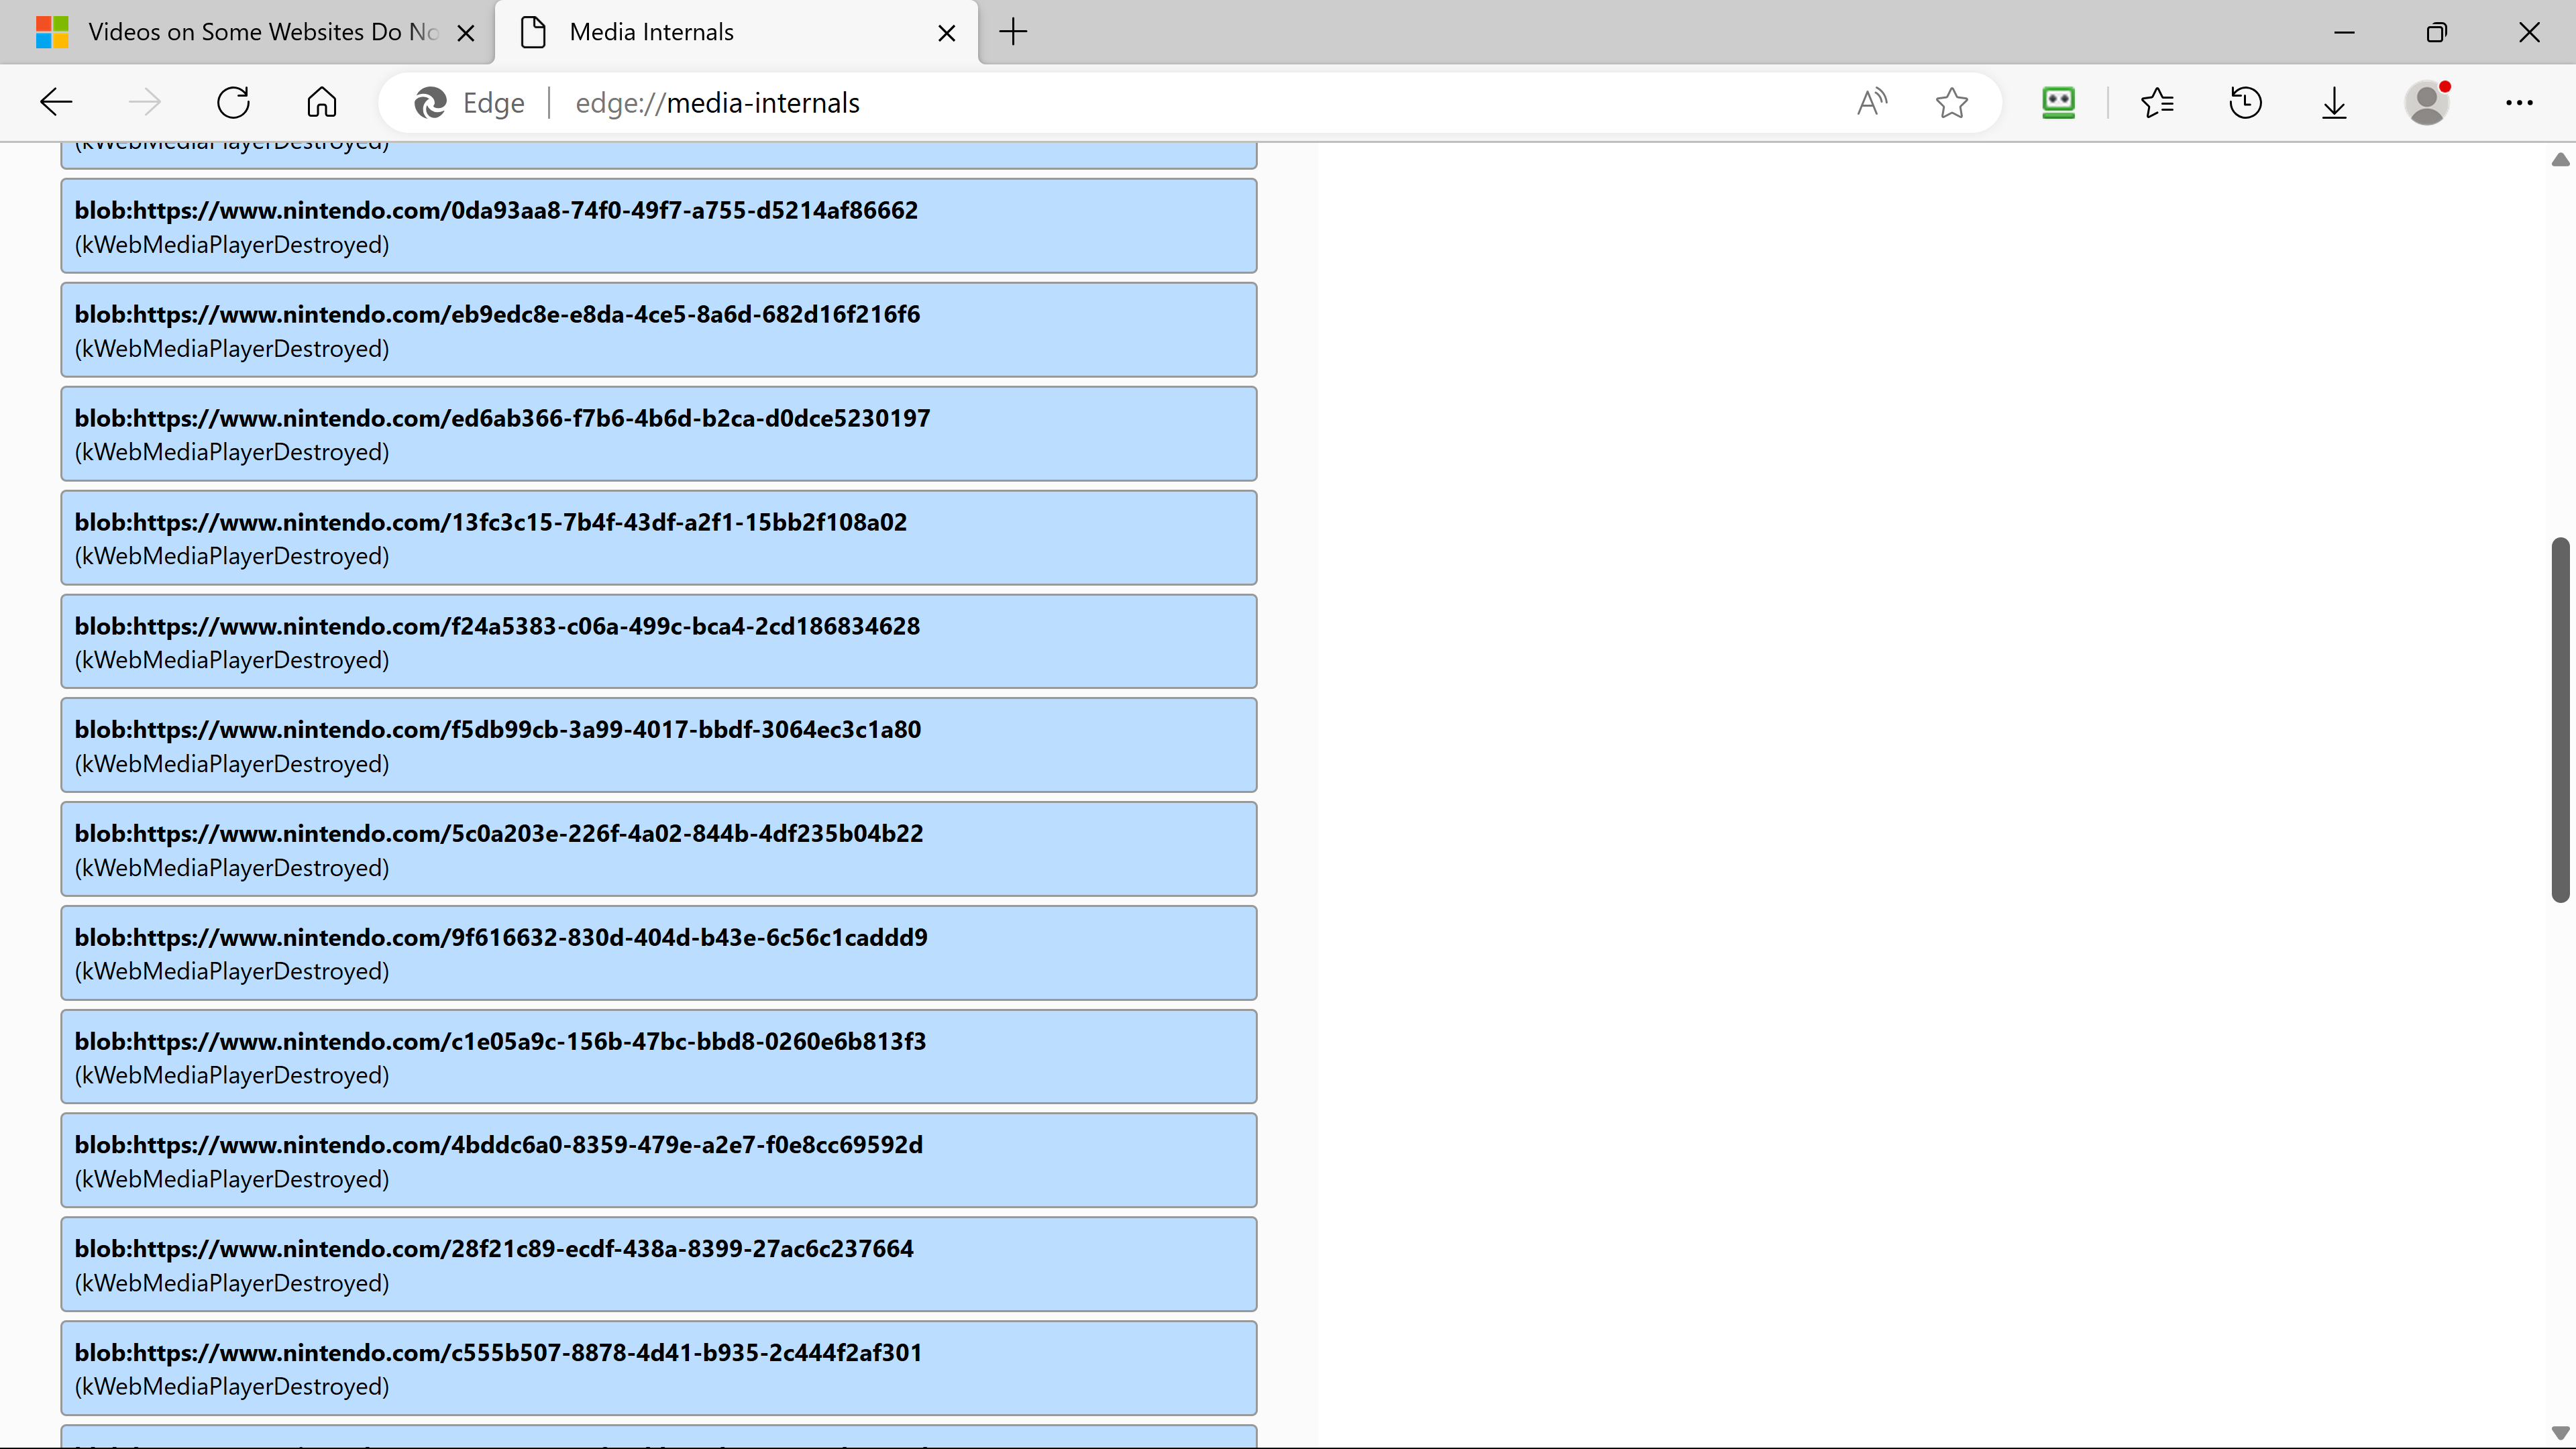The image size is (2576, 1449).
Task: Restore down the Edge window
Action: 2437,32
